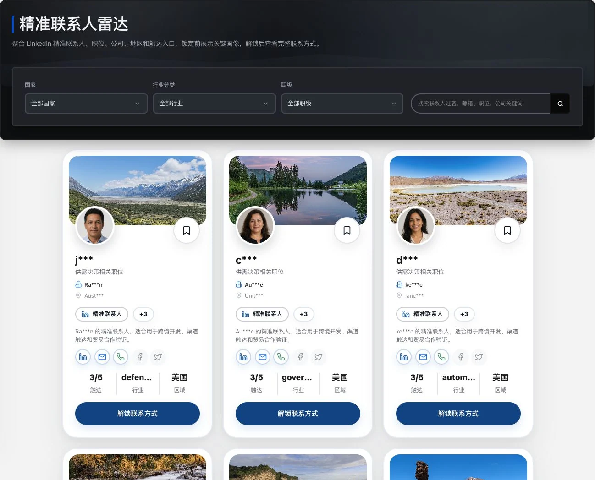
Task: Open d*** profile avatar photo
Action: (x=416, y=225)
